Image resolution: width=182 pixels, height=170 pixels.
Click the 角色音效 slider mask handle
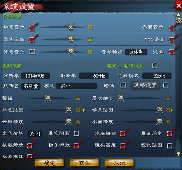[71, 39]
